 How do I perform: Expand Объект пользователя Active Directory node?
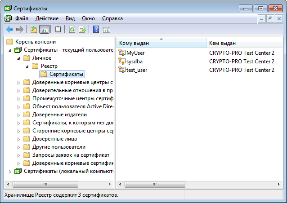point(19,107)
